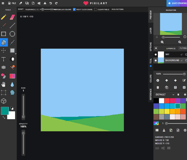Toggle the lock on the BACKGROUND layer
This screenshot has height=160, width=187.
click(182, 60)
